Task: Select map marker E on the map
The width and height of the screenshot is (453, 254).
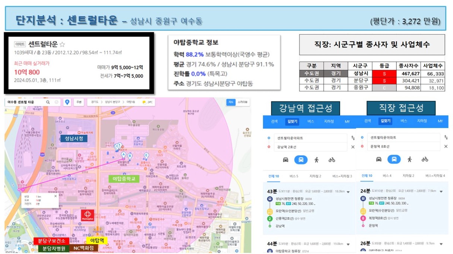Action: tap(146, 156)
